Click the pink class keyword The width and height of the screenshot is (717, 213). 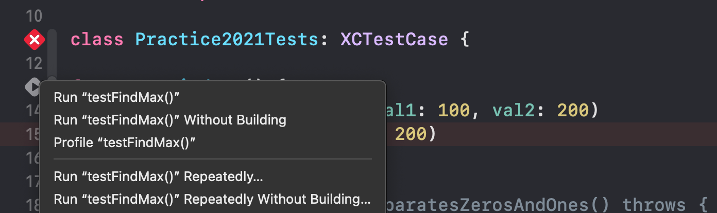point(97,40)
